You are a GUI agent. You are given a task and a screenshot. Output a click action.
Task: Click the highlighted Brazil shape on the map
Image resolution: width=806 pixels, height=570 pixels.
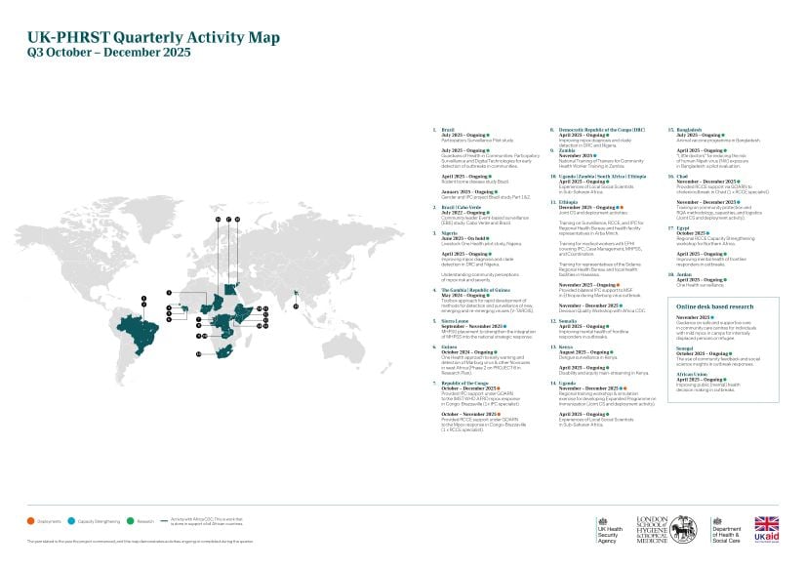(x=138, y=333)
